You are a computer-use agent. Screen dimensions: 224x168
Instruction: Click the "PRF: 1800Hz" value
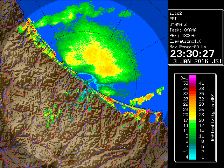[183, 36]
